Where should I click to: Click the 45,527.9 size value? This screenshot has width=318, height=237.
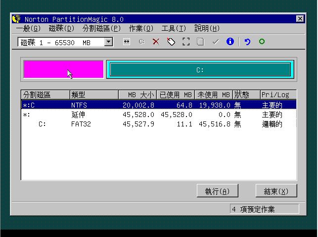[x=138, y=124]
